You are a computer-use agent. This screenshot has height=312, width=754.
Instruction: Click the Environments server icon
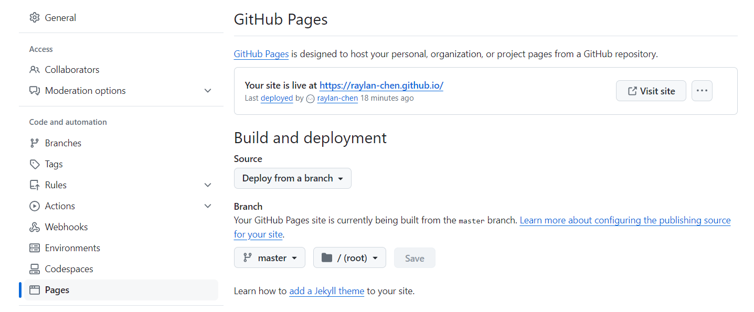pyautogui.click(x=35, y=248)
